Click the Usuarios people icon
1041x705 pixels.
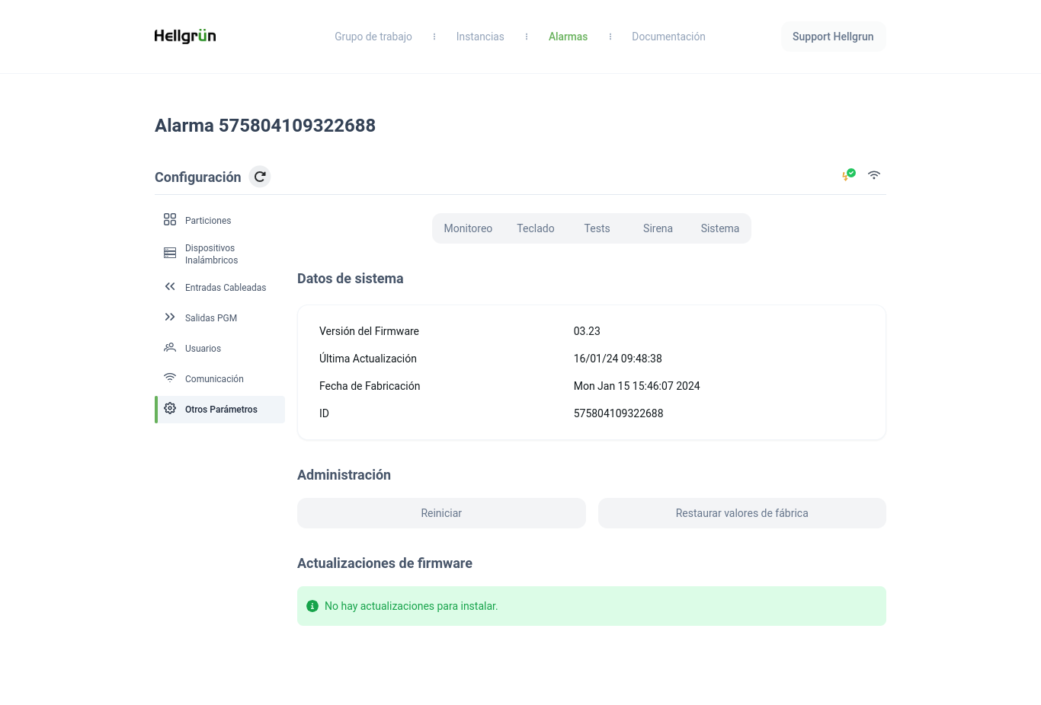tap(170, 348)
